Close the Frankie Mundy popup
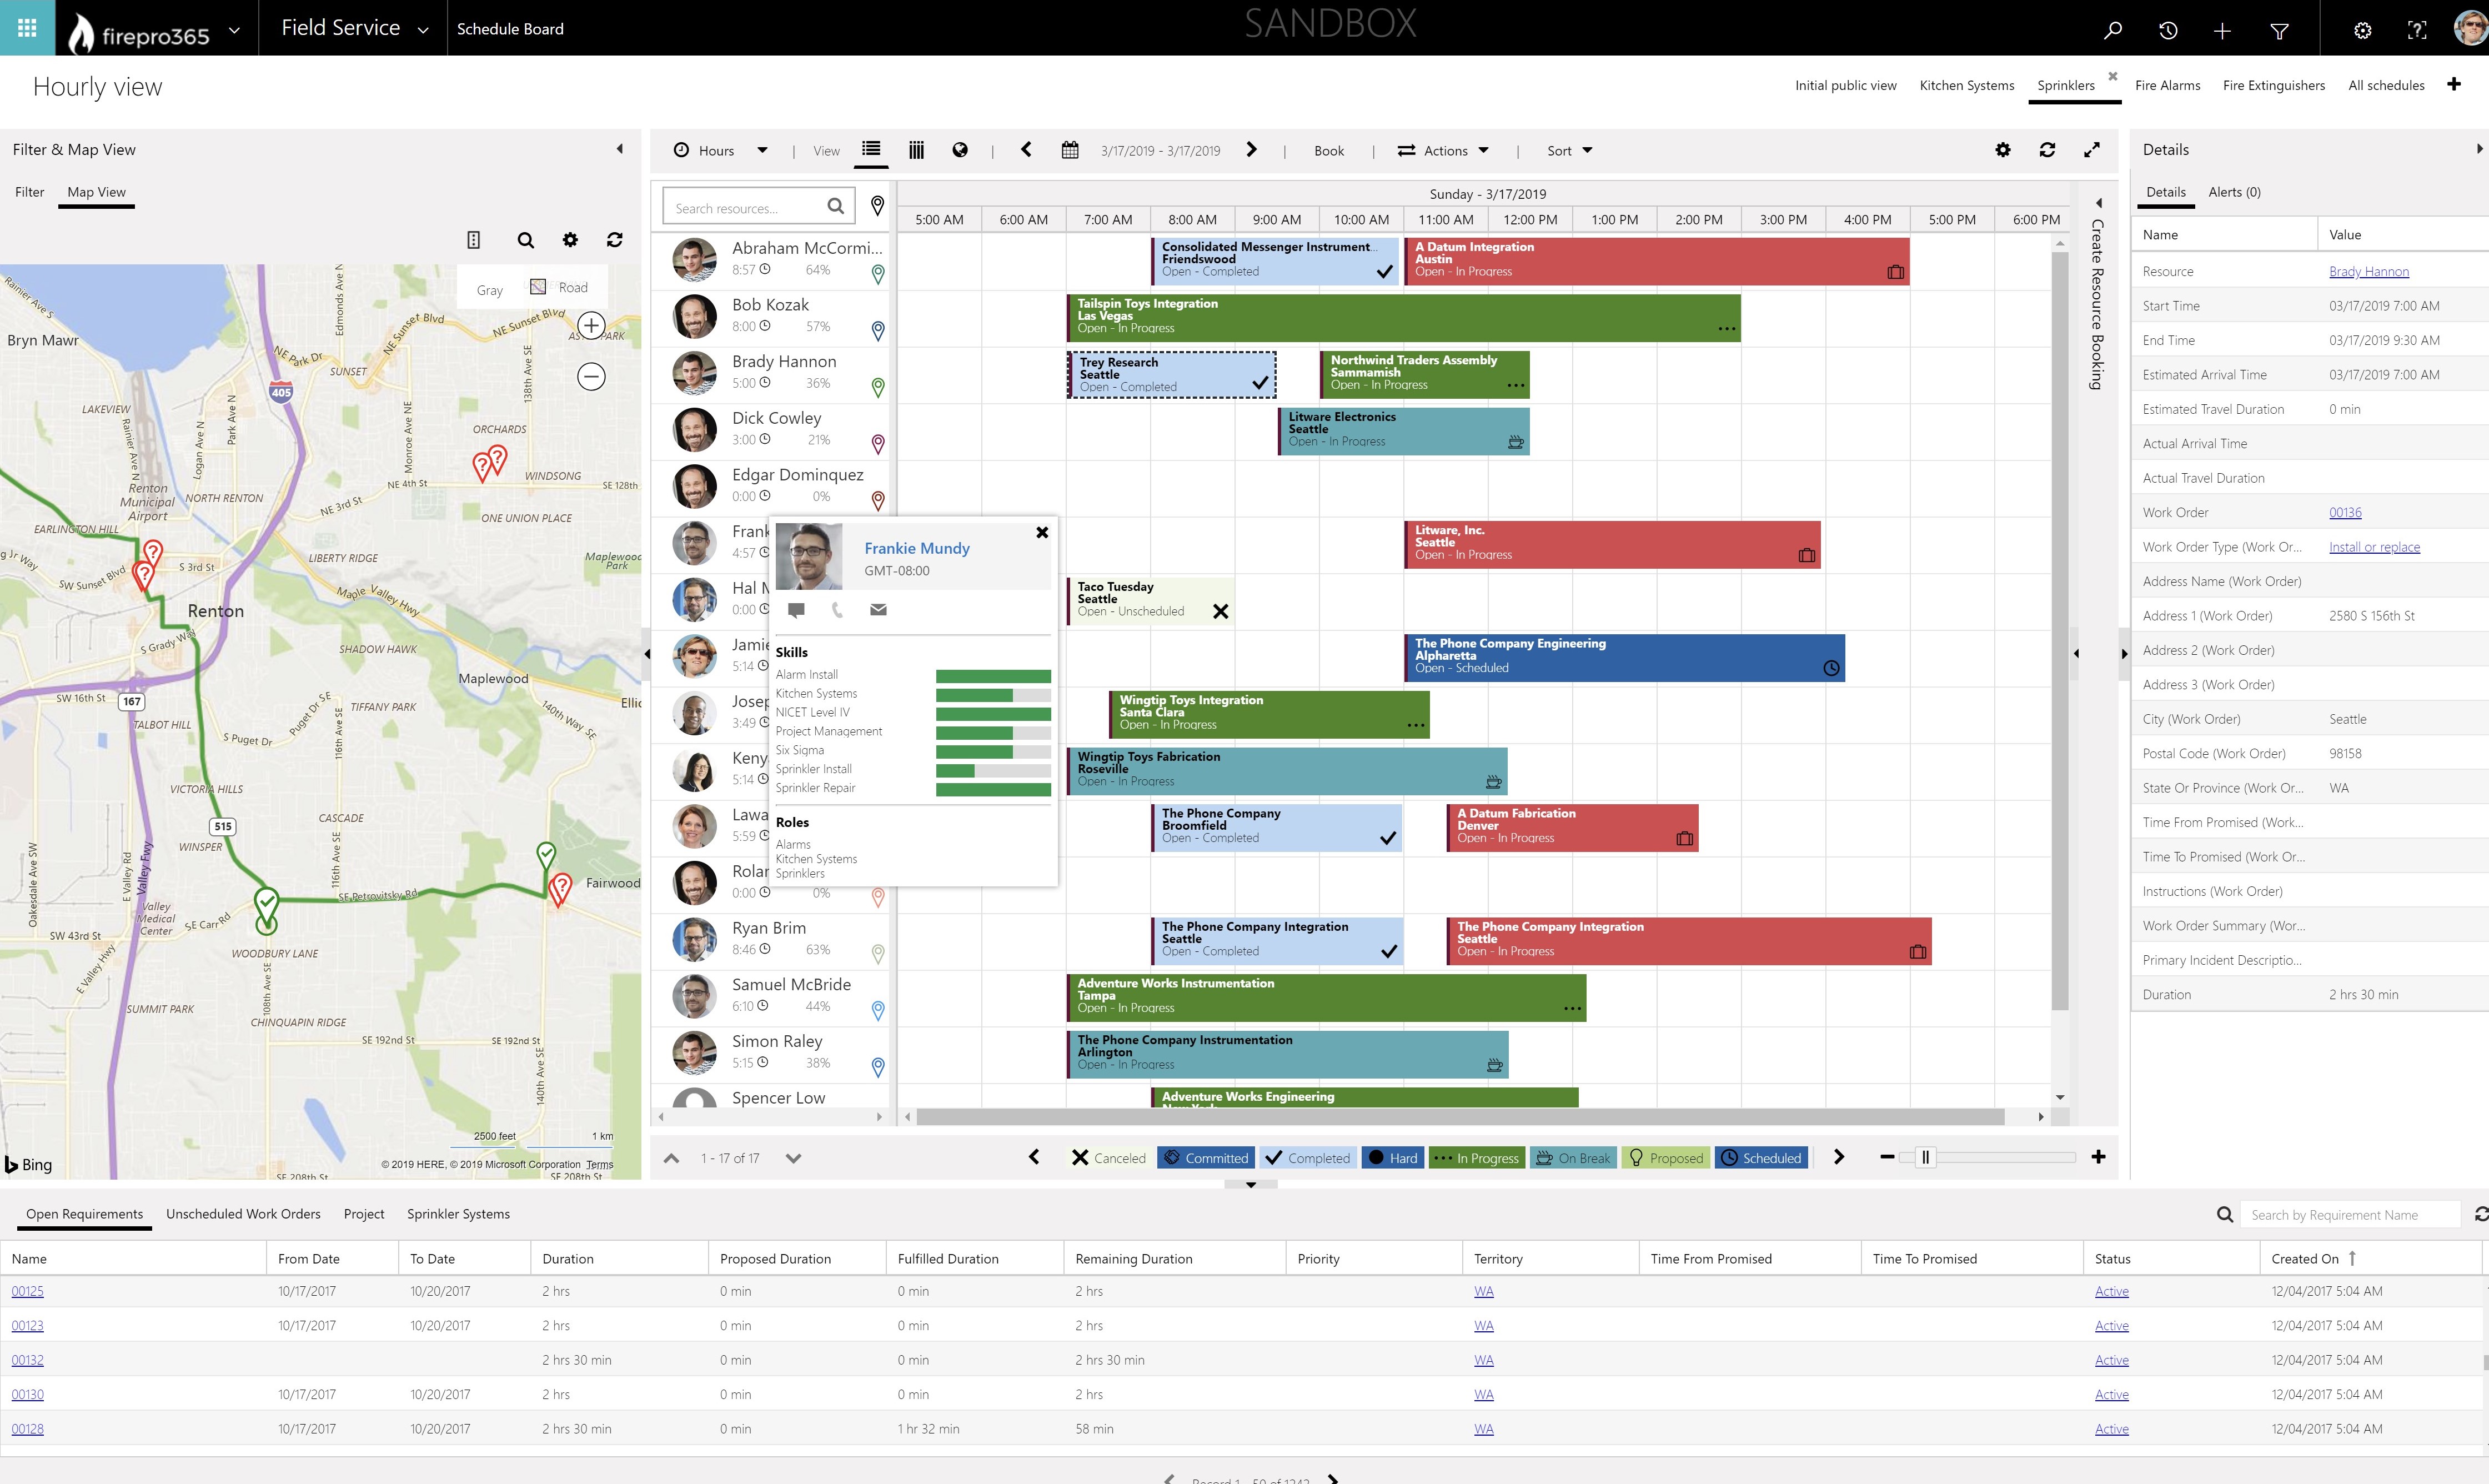This screenshot has width=2489, height=1484. pos(1042,532)
